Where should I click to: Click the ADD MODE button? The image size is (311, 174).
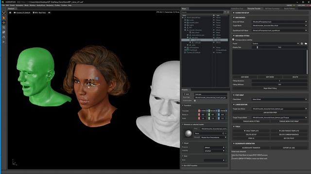coord(245,77)
